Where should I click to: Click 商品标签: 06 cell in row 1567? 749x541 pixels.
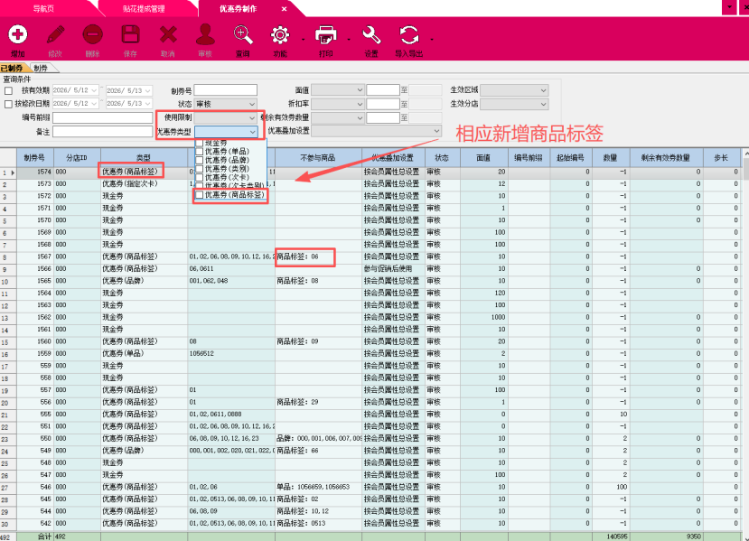tap(318, 257)
